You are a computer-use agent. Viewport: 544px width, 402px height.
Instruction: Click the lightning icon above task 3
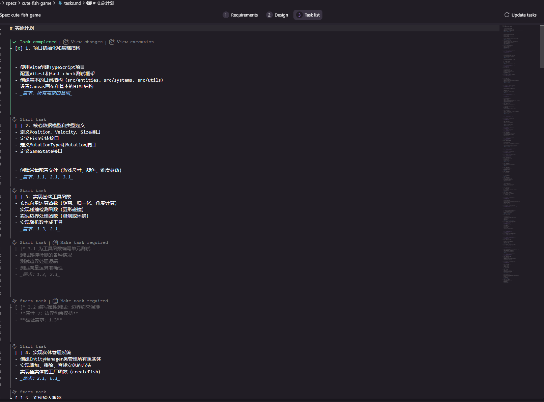click(15, 191)
